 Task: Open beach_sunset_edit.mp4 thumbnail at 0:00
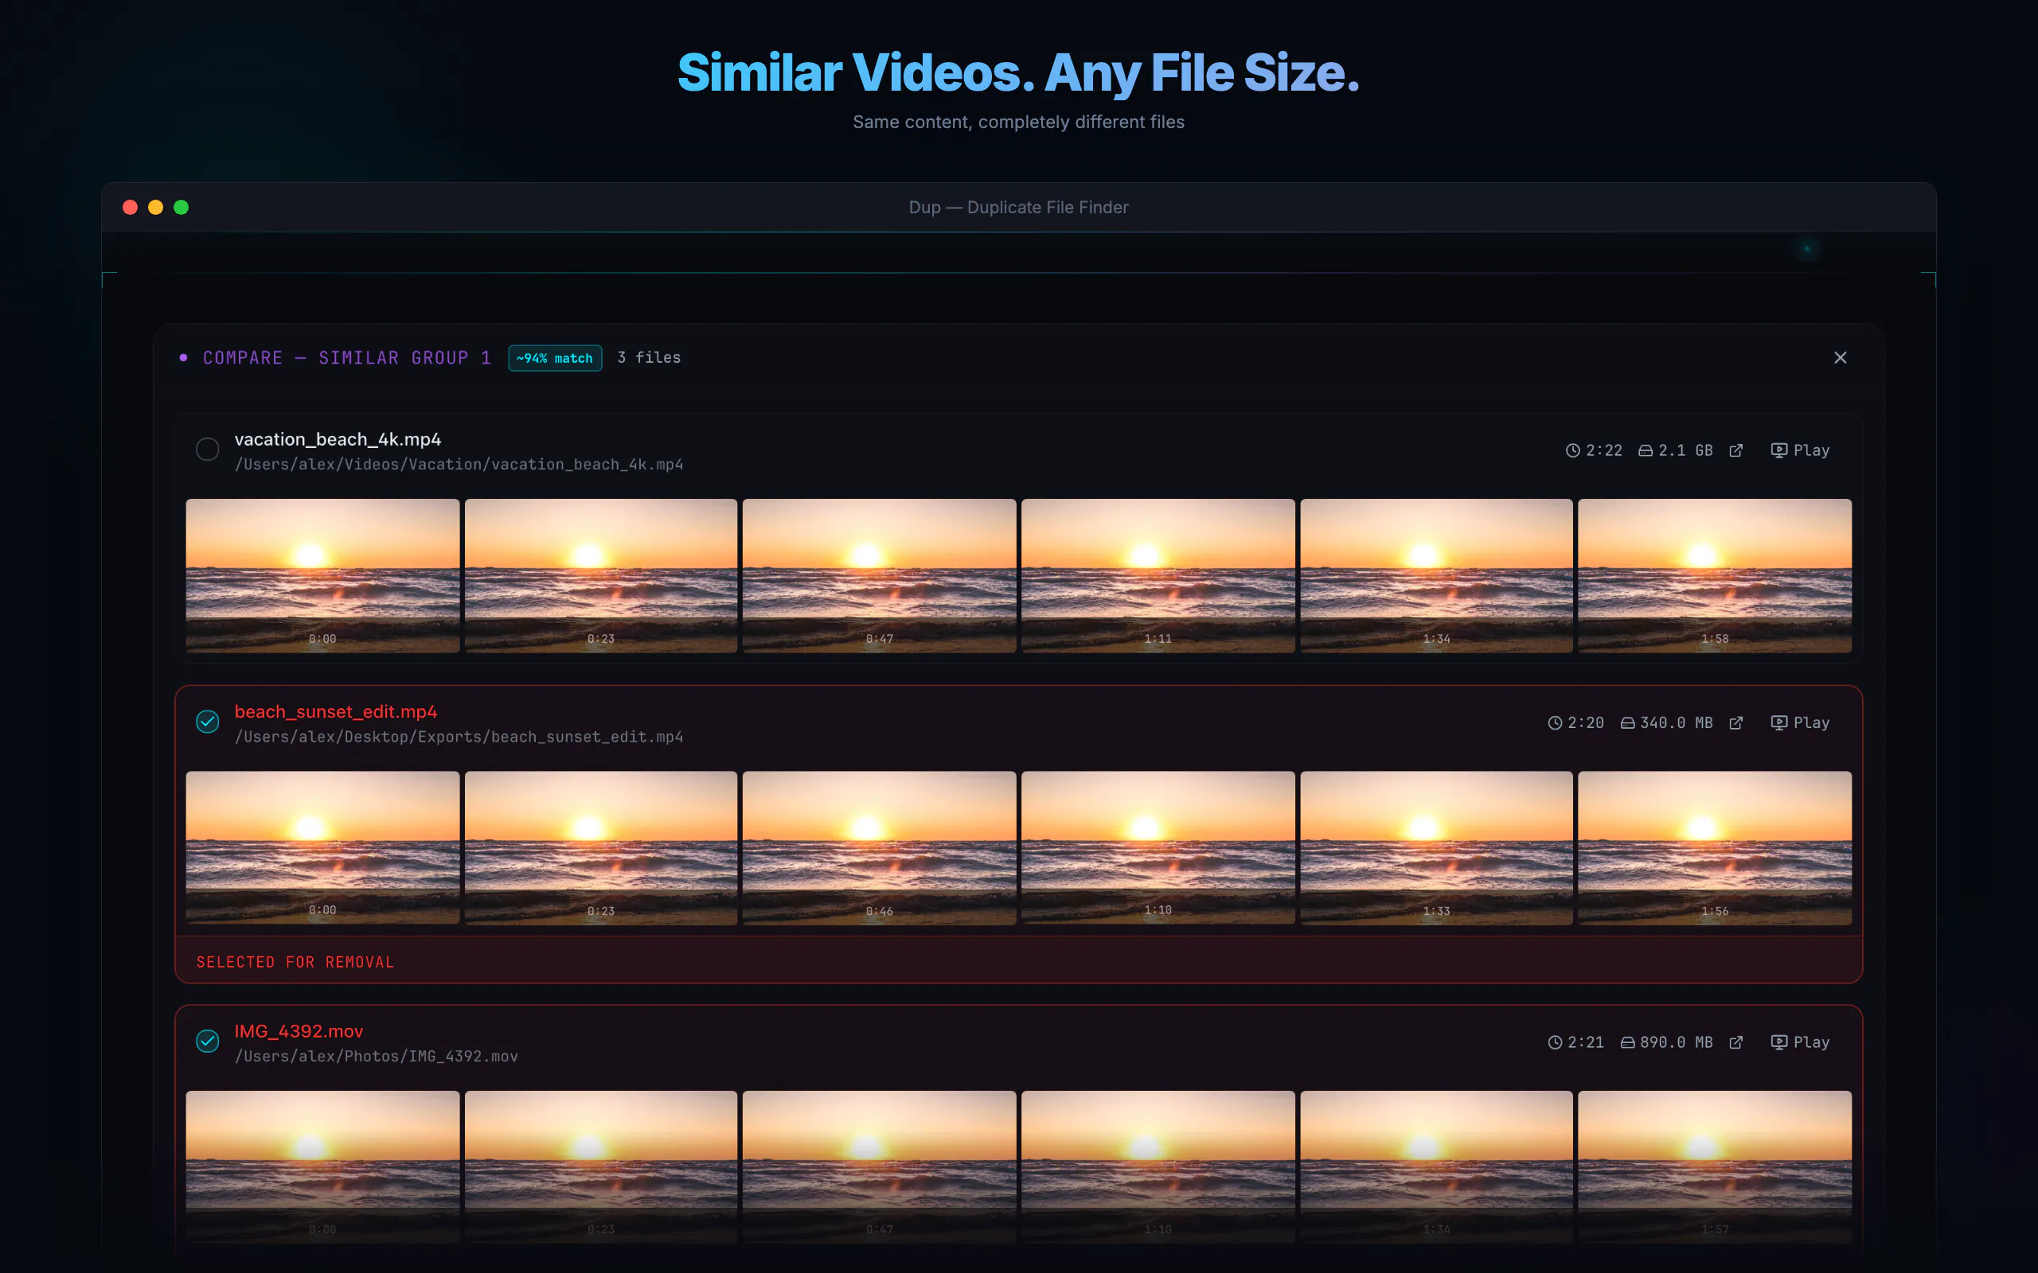(322, 848)
